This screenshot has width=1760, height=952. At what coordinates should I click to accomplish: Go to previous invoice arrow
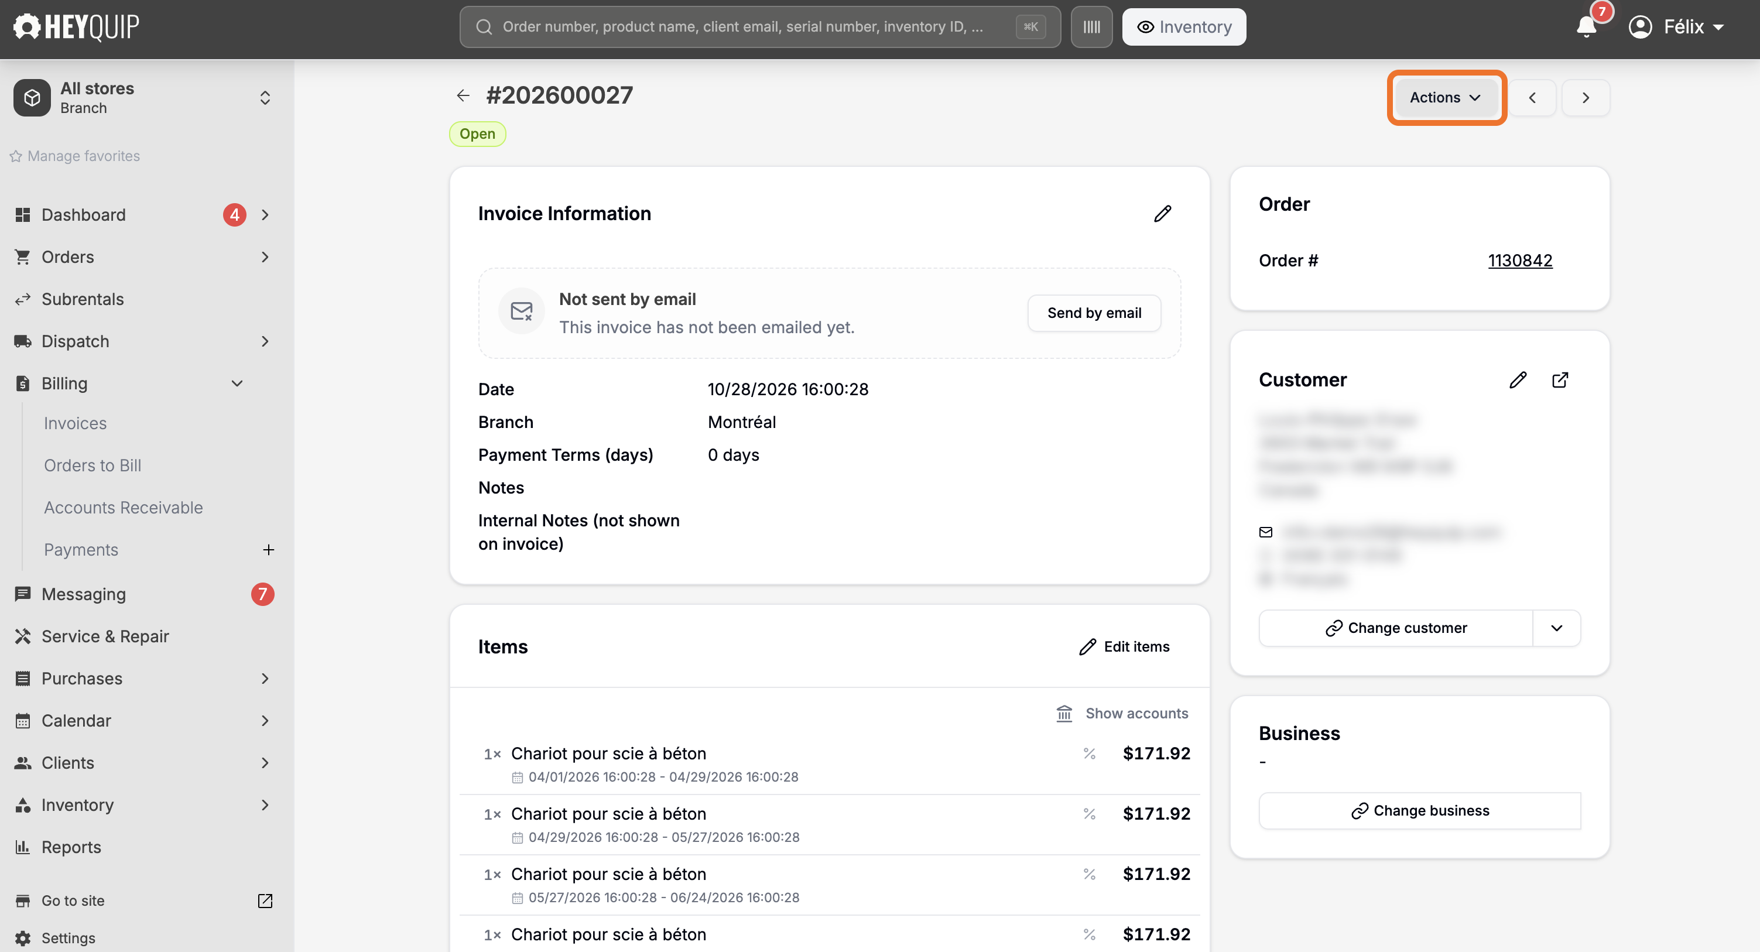(x=1532, y=98)
